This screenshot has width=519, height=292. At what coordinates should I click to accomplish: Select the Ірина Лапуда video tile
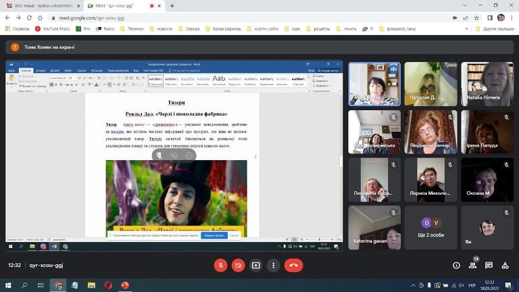pos(487,132)
